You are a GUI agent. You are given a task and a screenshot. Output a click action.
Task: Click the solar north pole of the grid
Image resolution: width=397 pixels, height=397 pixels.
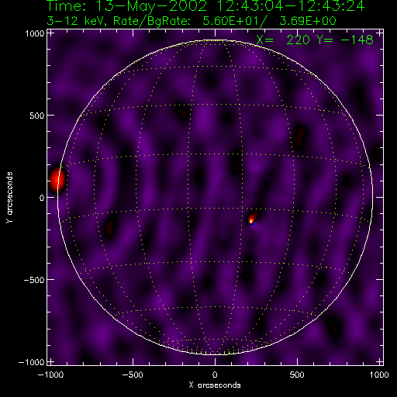[x=215, y=40]
